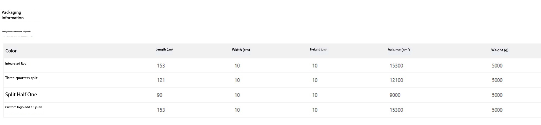Select the Weight (g) column header
Viewport: 541px width, 125px height.
click(x=500, y=50)
